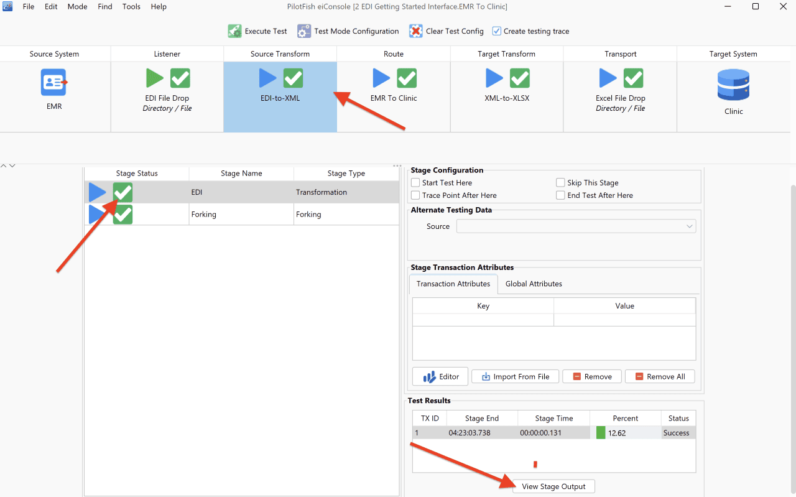Open the Find menu
Viewport: 796px width, 497px height.
coord(105,6)
